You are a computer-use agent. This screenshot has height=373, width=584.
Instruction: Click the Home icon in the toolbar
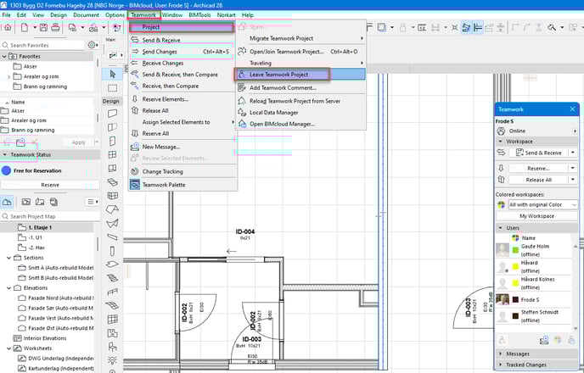pyautogui.click(x=8, y=27)
